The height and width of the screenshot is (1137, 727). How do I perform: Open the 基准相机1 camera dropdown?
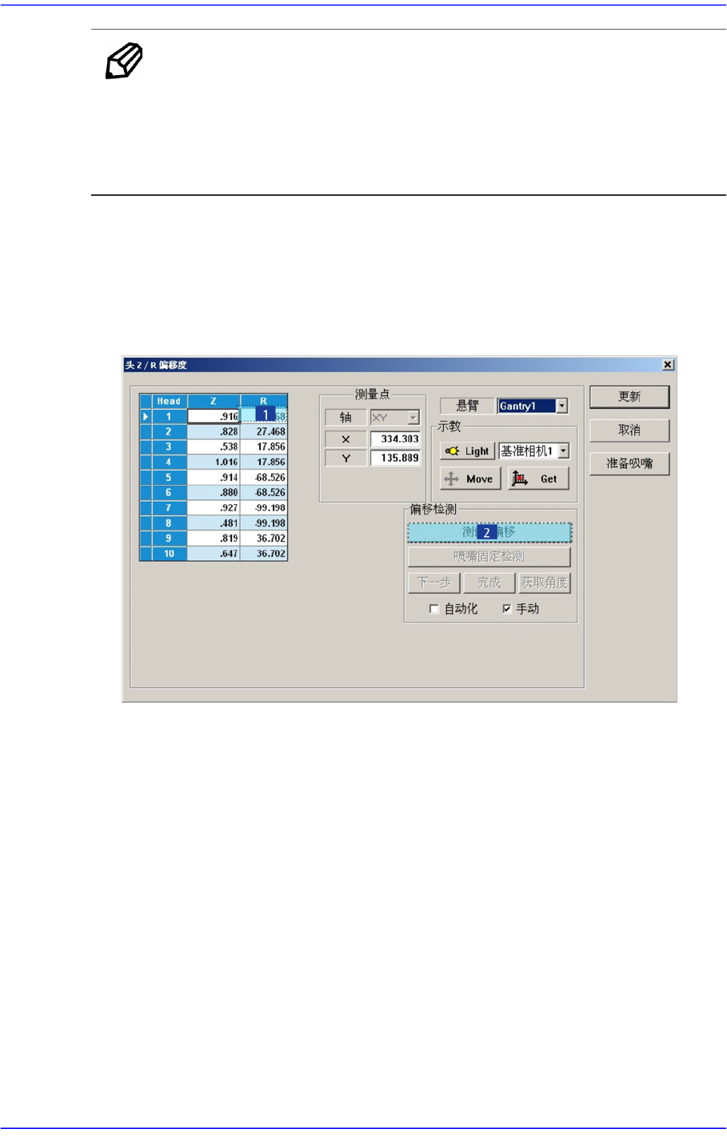pyautogui.click(x=564, y=451)
